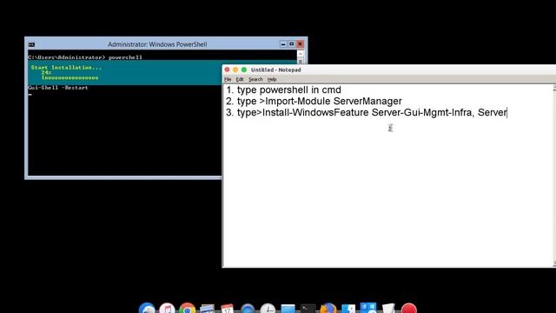Image resolution: width=556 pixels, height=313 pixels.
Task: Click the 'Start Installation...' progress text in PowerShell
Action: point(66,68)
